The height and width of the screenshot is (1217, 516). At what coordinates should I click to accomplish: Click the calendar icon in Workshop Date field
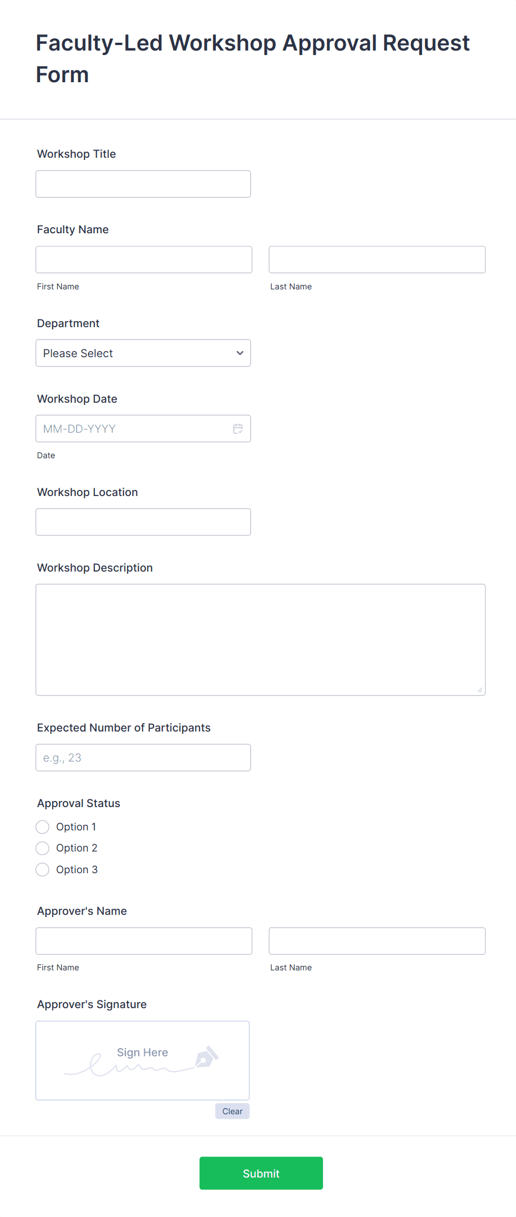238,428
